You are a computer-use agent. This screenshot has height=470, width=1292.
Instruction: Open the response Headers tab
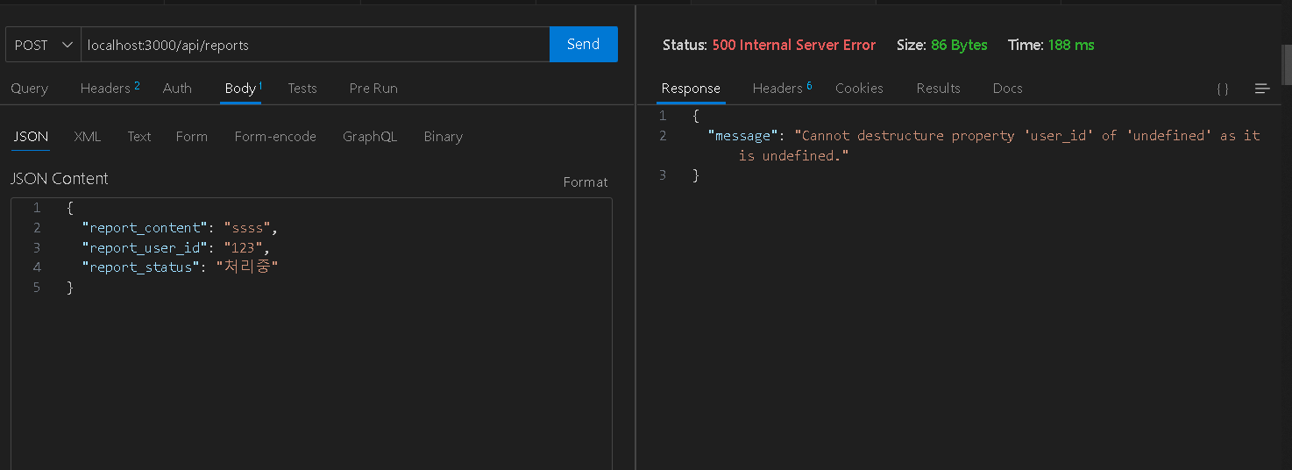tap(782, 89)
